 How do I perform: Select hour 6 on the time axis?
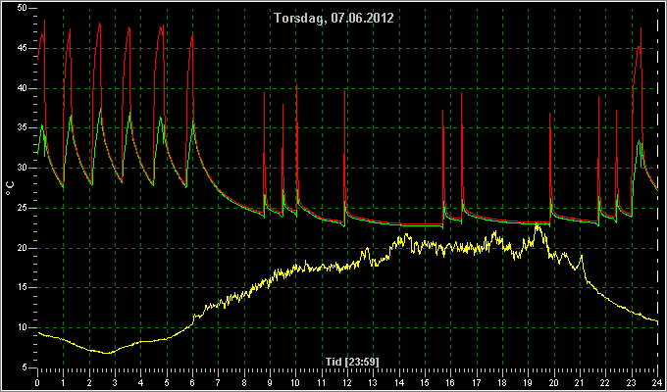point(192,381)
